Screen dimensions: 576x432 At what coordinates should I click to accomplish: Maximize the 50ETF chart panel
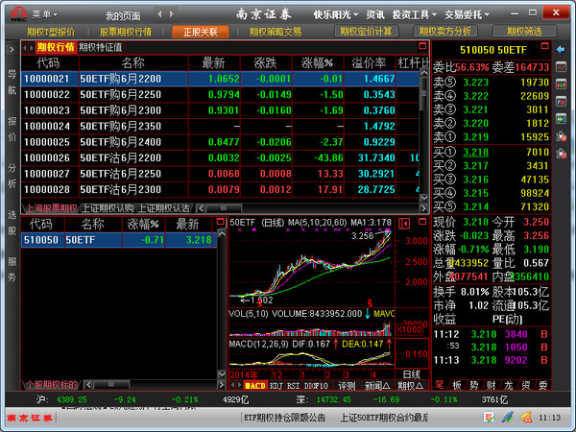click(x=422, y=222)
